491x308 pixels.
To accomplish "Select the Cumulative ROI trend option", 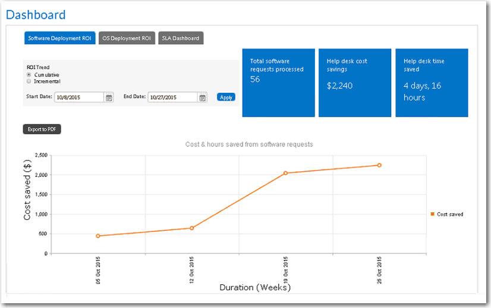I will pos(29,75).
